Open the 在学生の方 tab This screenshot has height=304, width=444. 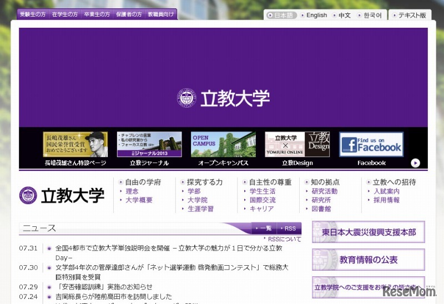[x=65, y=14]
